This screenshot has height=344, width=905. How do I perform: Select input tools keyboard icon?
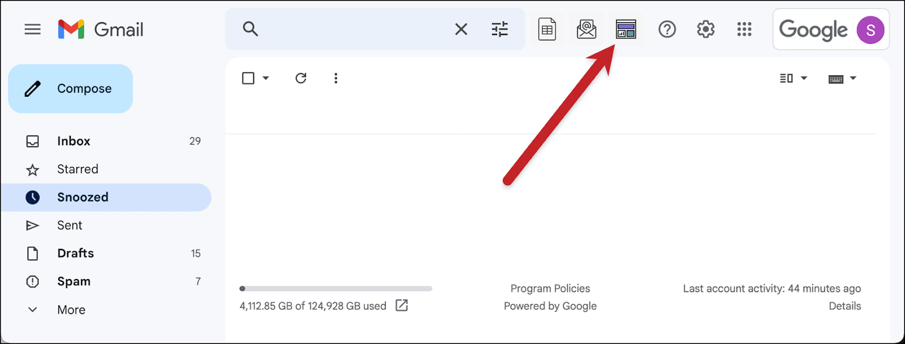[x=836, y=79]
